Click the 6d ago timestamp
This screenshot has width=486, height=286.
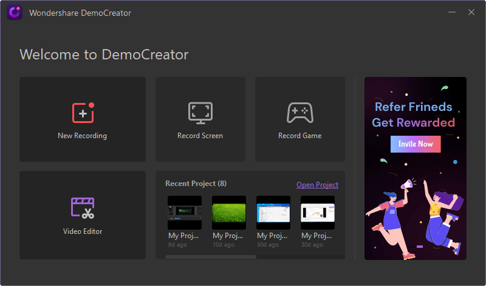(177, 245)
